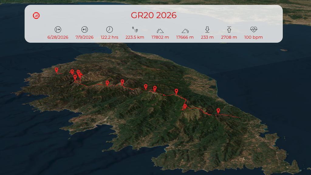Click the heart rate icon
311x175 pixels.
pyautogui.click(x=254, y=29)
